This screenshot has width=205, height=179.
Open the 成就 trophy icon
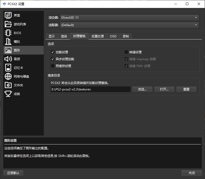coord(8,94)
